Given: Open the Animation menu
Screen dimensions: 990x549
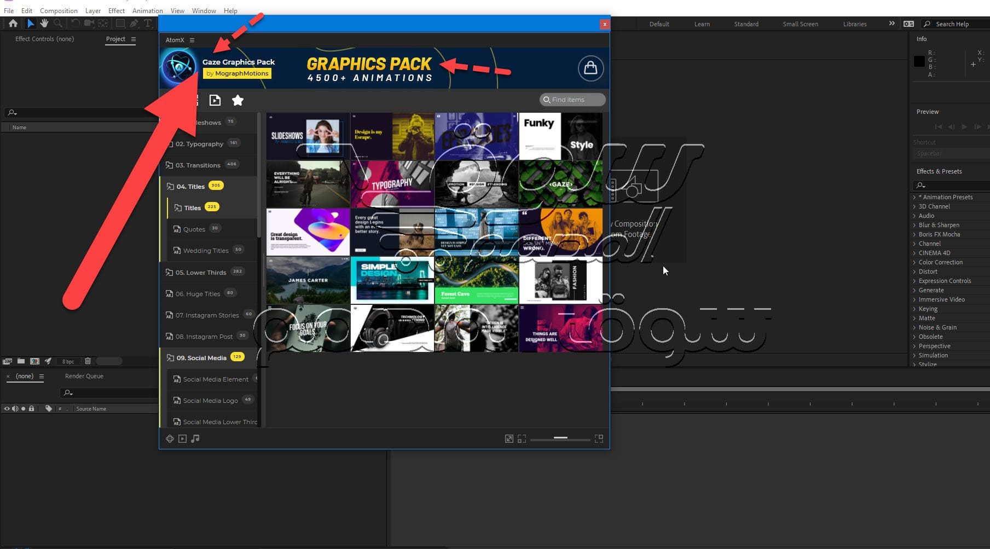Looking at the screenshot, I should (x=148, y=10).
